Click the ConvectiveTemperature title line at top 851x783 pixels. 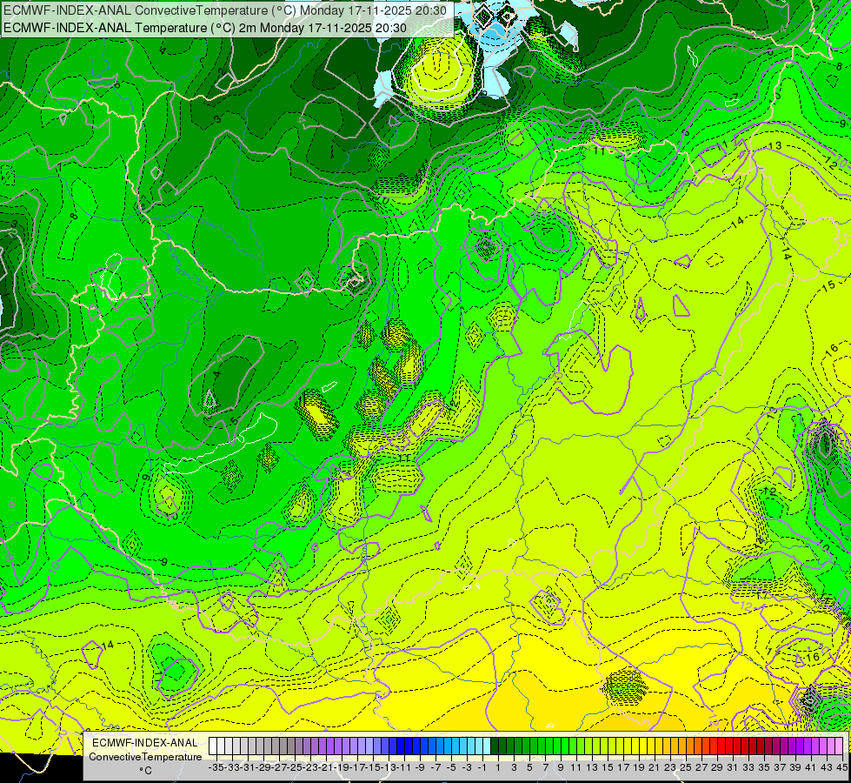225,10
